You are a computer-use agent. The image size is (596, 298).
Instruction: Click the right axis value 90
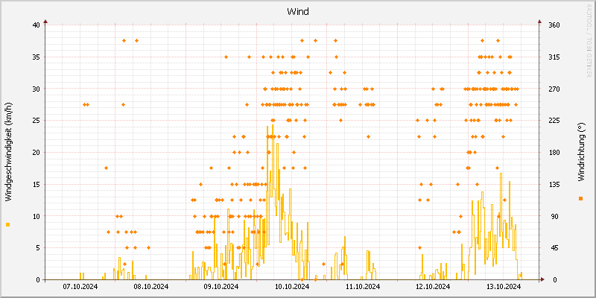coord(553,216)
